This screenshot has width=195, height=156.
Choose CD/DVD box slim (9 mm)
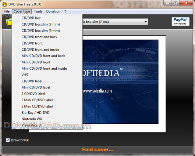tap(47, 31)
